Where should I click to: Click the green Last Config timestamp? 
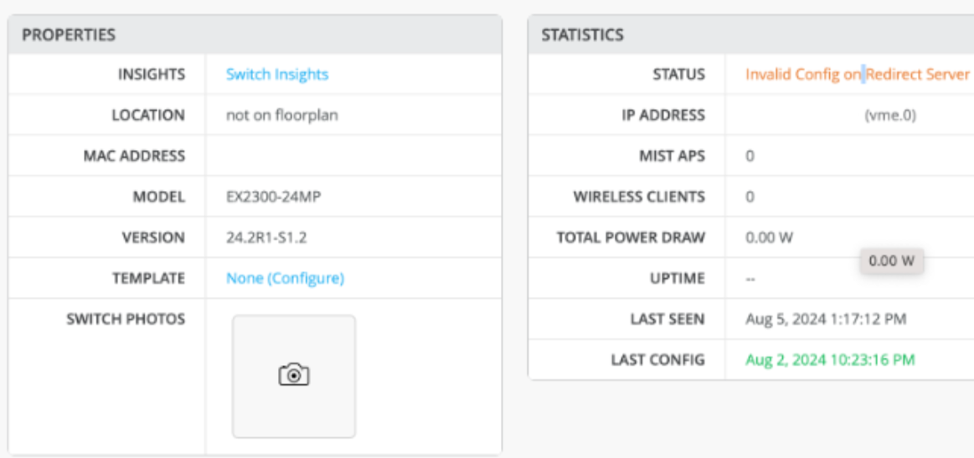pyautogui.click(x=829, y=360)
